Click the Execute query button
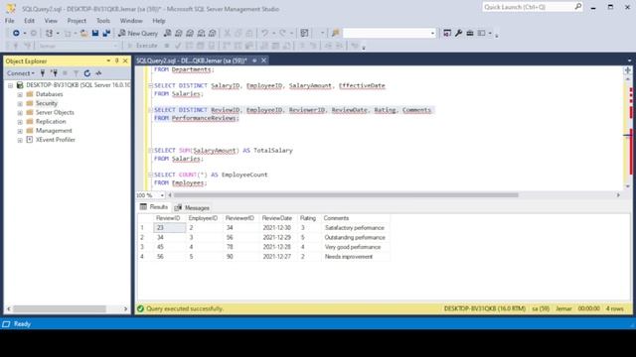This screenshot has width=636, height=357. (142, 46)
